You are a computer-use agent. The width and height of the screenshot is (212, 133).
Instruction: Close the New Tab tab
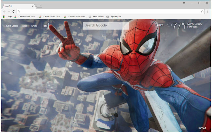click(32, 6)
